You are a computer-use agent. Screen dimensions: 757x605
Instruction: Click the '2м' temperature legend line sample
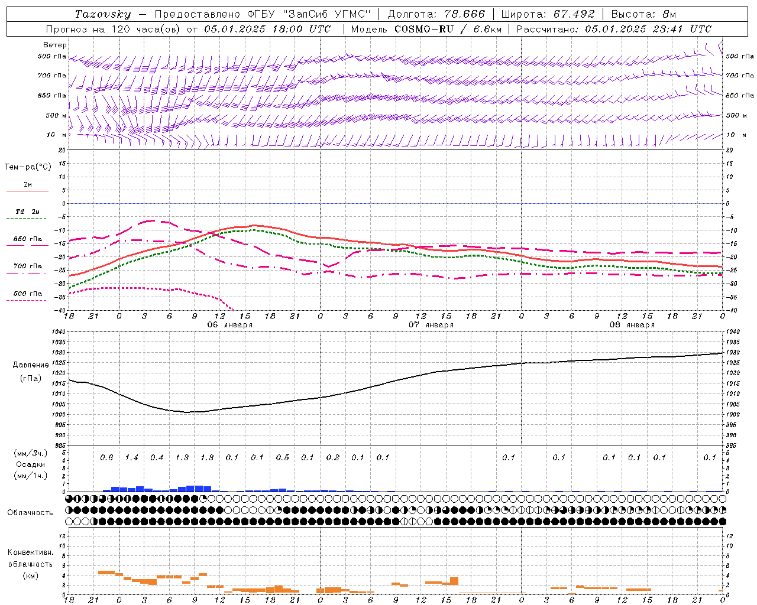coord(27,191)
